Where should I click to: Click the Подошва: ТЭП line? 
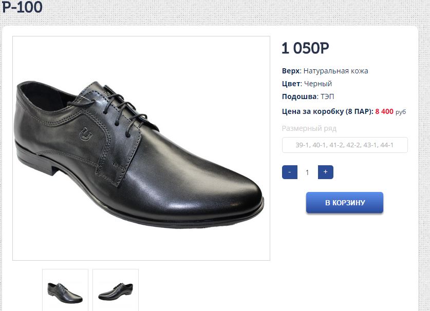pos(308,96)
